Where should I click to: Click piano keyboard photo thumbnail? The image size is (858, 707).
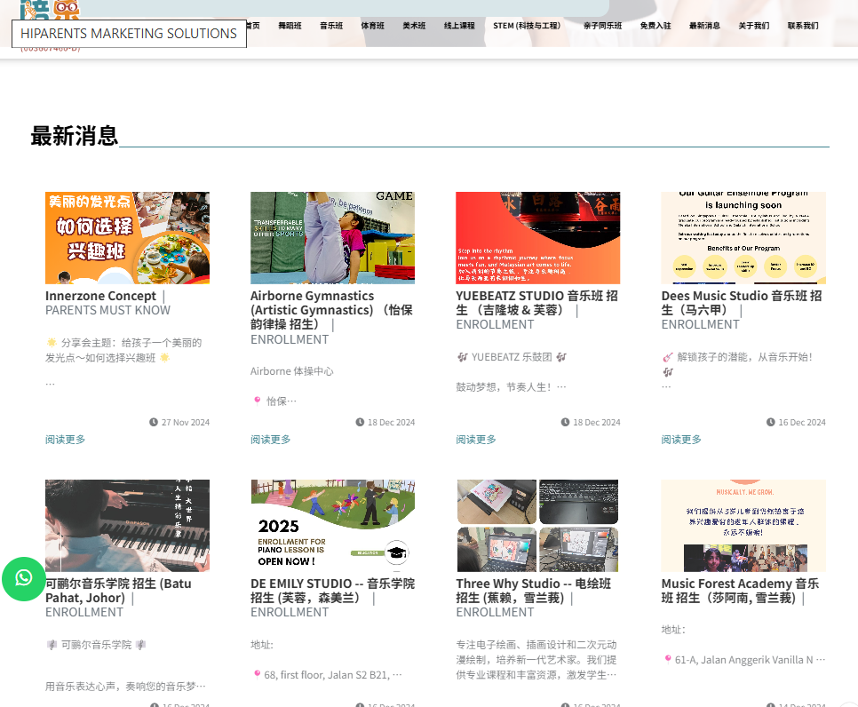coord(128,526)
